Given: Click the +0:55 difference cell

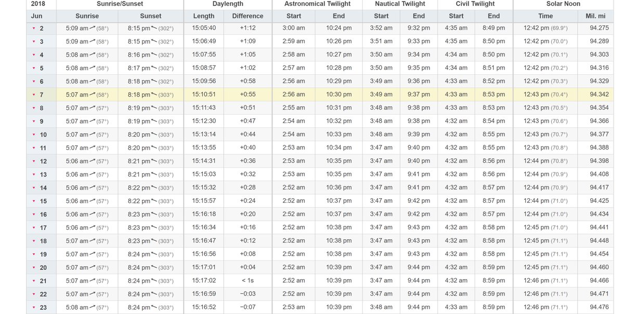Looking at the screenshot, I should click(248, 94).
